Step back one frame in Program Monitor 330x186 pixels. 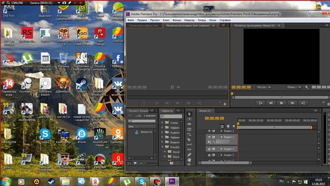click(x=271, y=103)
